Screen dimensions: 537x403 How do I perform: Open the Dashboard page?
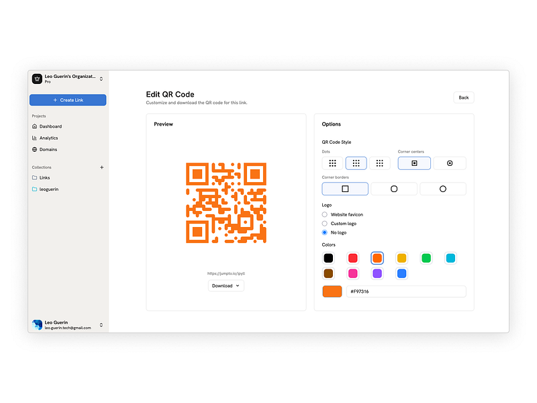[50, 126]
